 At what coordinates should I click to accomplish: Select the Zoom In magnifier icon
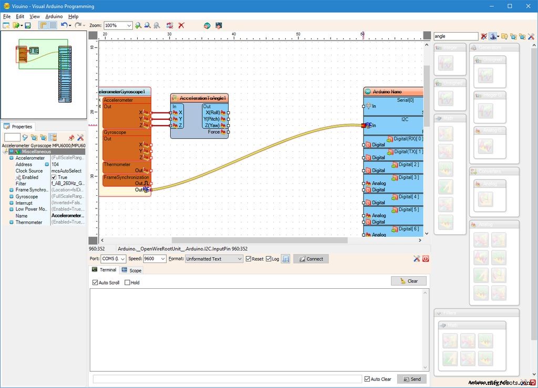(x=138, y=25)
